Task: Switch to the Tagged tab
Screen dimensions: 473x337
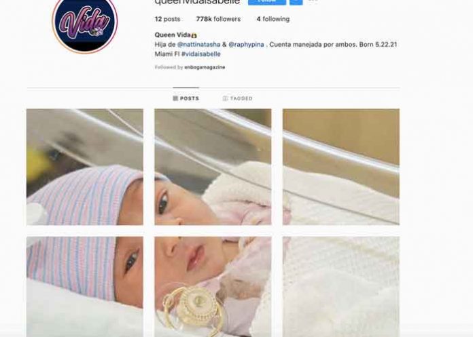Action: (x=237, y=98)
